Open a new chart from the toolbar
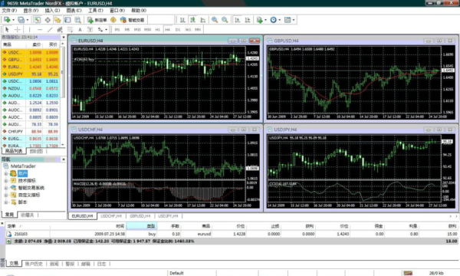Image resolution: width=460 pixels, height=276 pixels. [x=7, y=20]
